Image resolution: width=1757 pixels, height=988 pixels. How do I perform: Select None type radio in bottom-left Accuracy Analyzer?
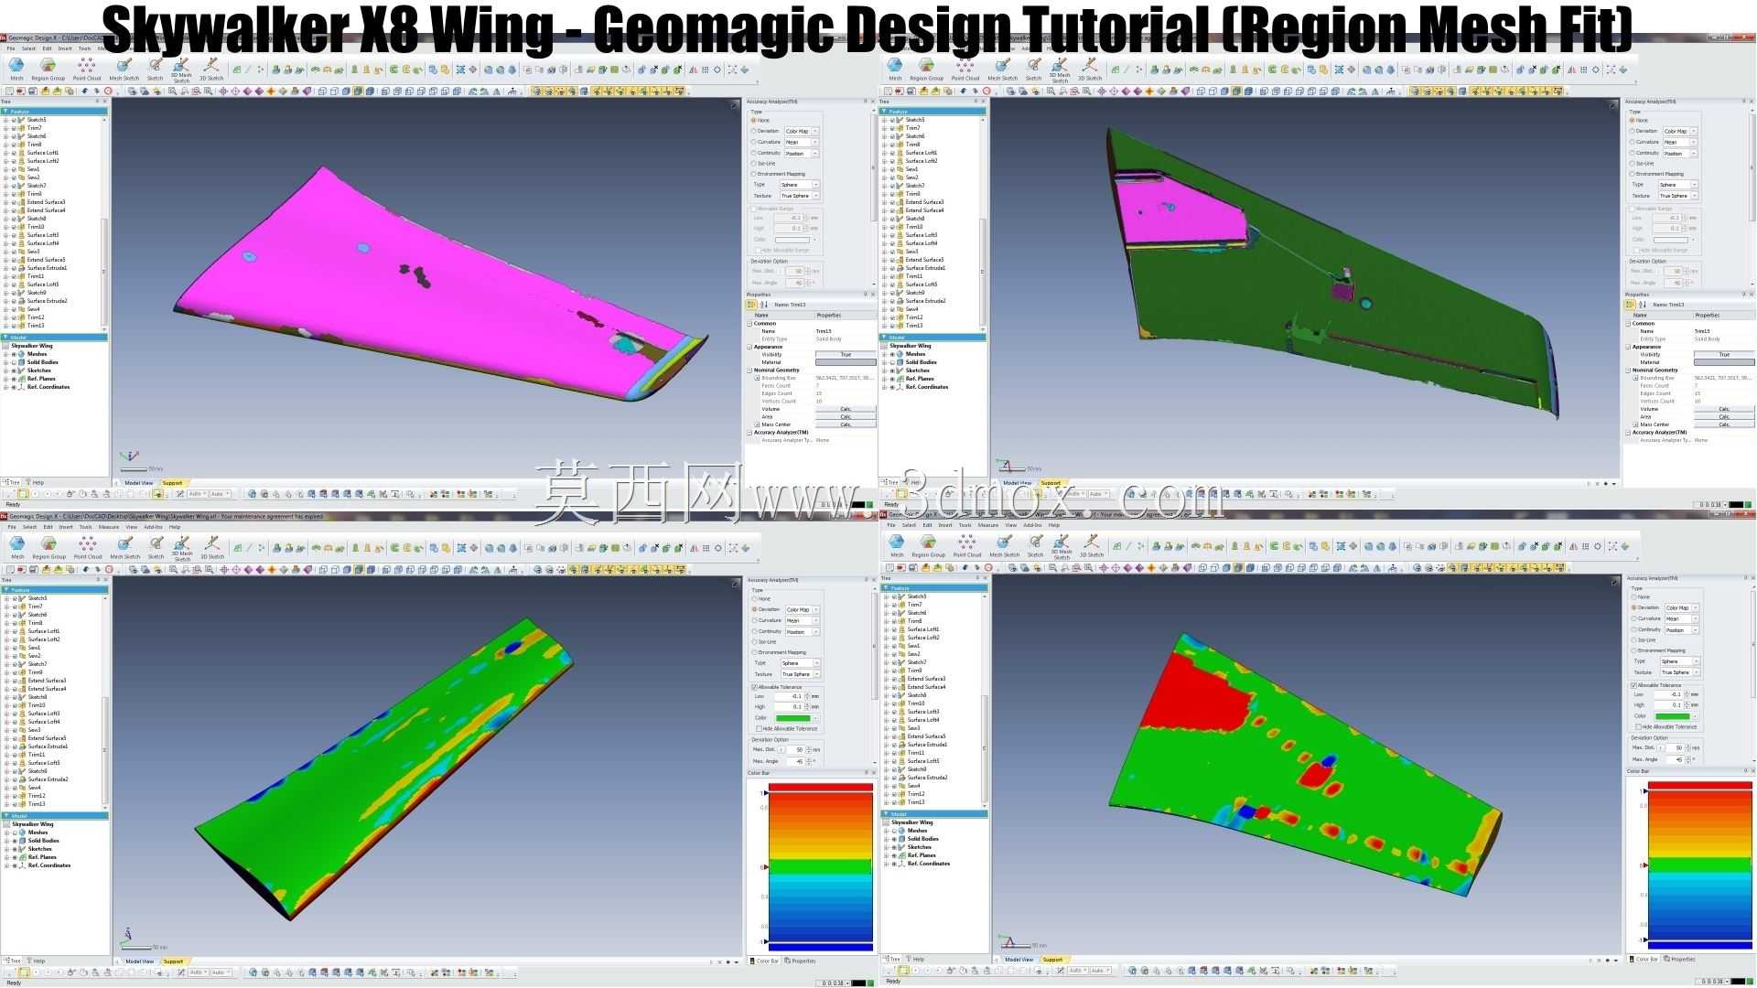coord(755,599)
